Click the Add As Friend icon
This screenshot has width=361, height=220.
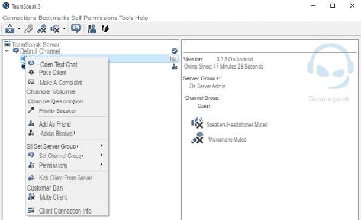pyautogui.click(x=31, y=123)
